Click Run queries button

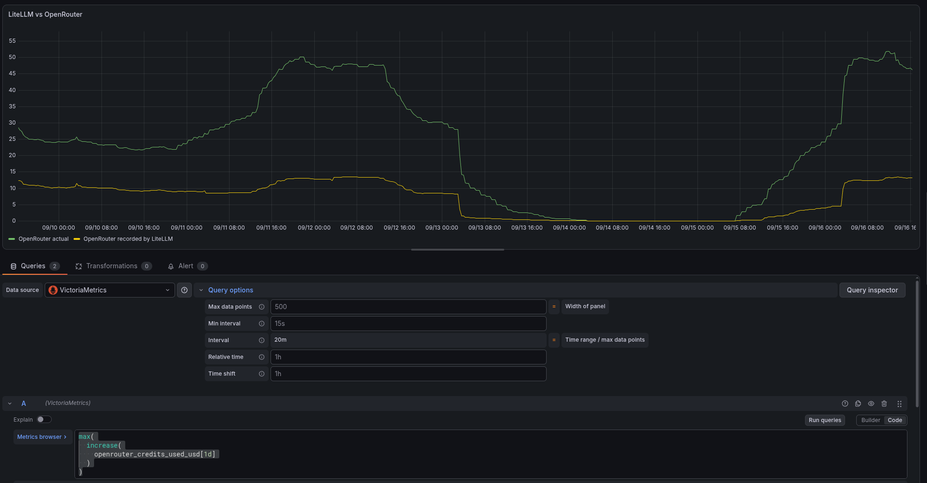(x=825, y=420)
